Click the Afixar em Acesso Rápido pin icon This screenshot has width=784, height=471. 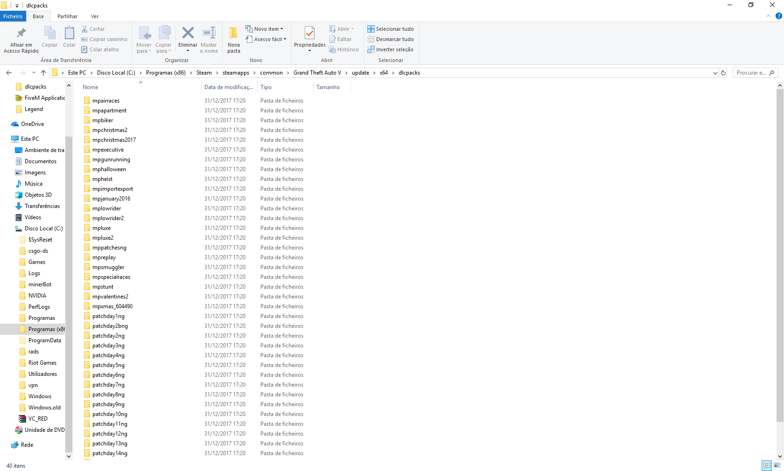tap(21, 33)
